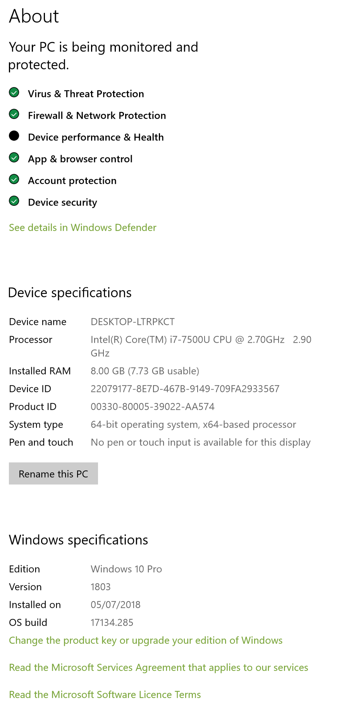
Task: Select the Product ID value text
Action: [x=153, y=407]
